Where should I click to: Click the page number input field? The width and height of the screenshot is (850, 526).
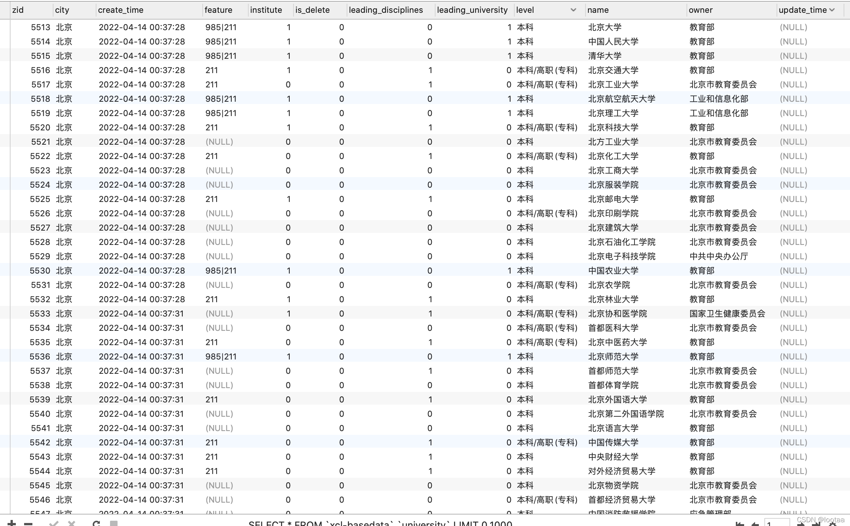(x=777, y=523)
